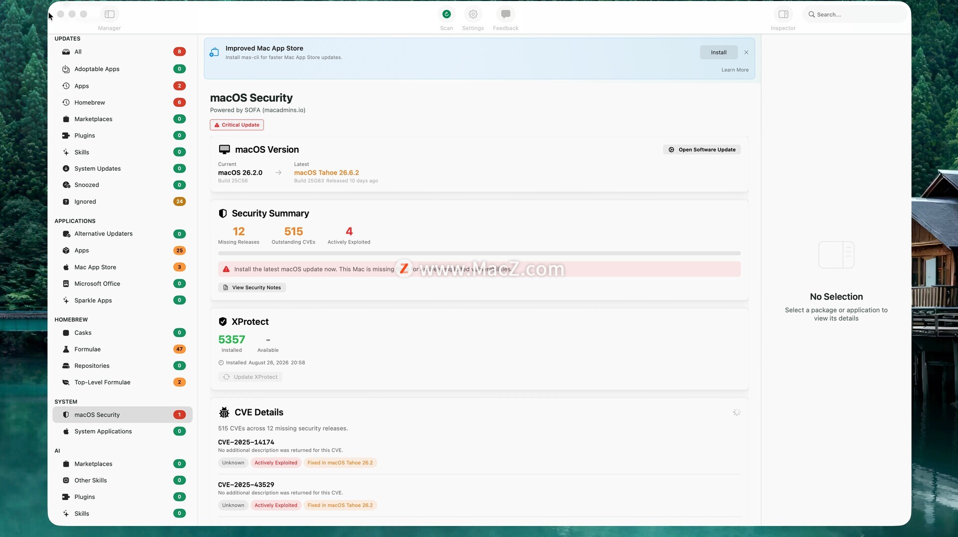Viewport: 958px width, 537px height.
Task: Click the red 8 badge beside All
Action: click(x=180, y=52)
